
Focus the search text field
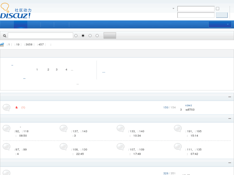[x=41, y=36]
